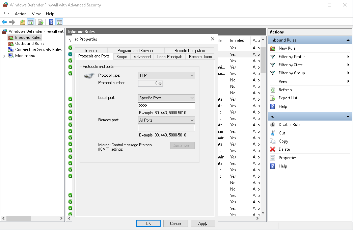
Task: Select Monitoring in the console tree
Action: coord(25,56)
